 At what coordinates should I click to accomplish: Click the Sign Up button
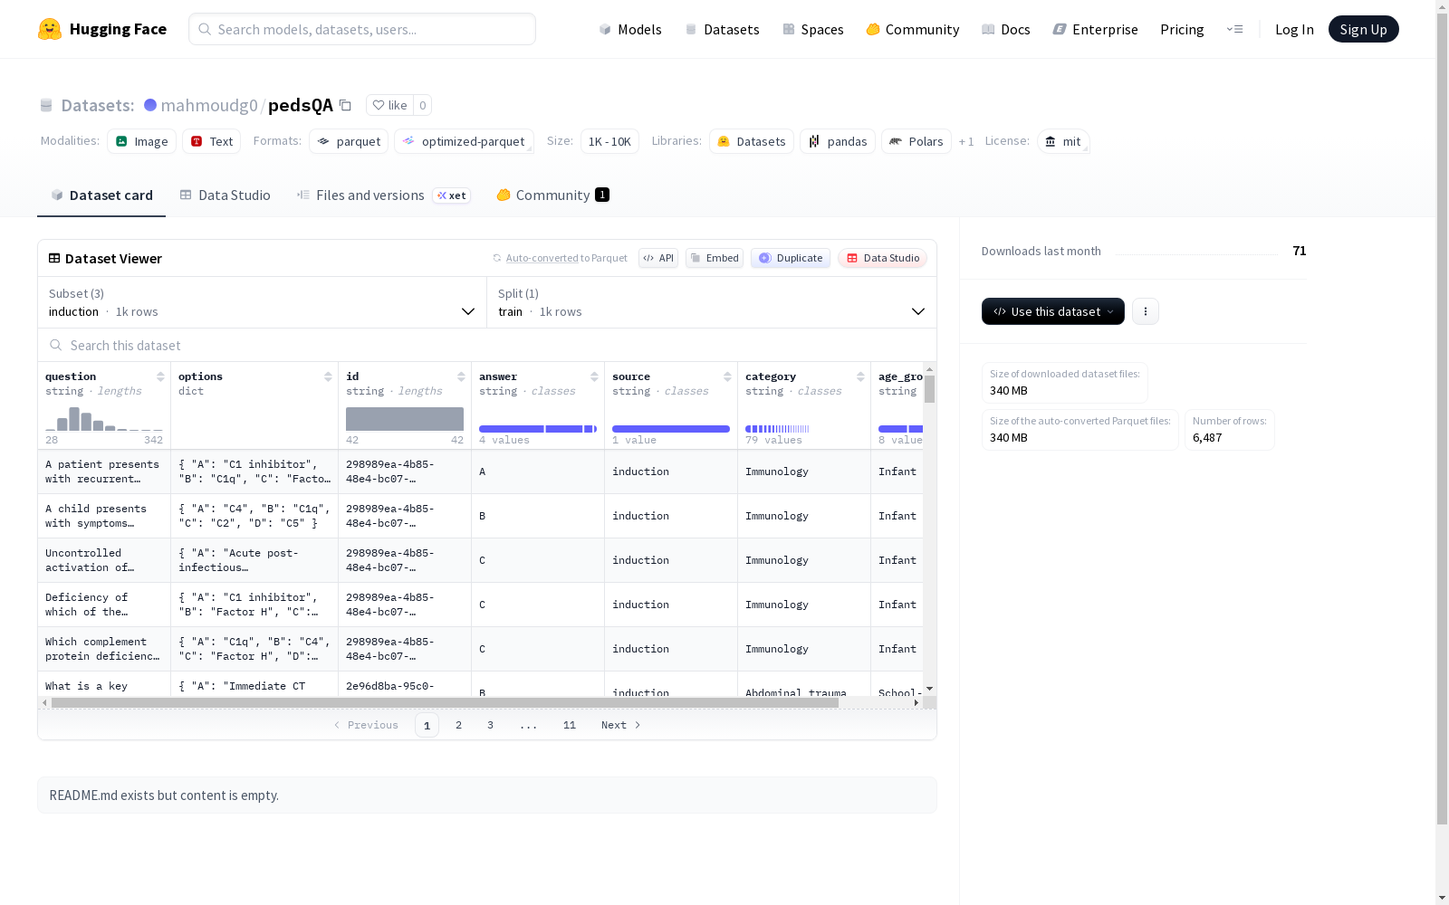click(1363, 29)
